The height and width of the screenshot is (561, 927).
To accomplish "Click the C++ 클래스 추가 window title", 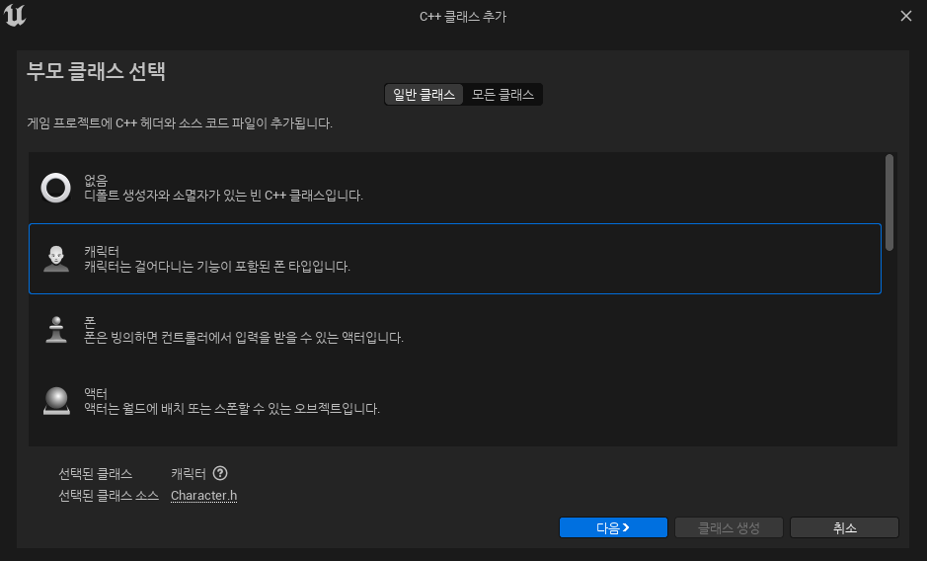I will coord(463,17).
